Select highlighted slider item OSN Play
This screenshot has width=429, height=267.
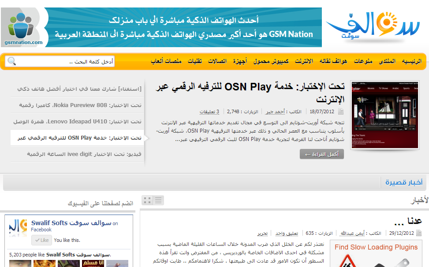coord(77,138)
